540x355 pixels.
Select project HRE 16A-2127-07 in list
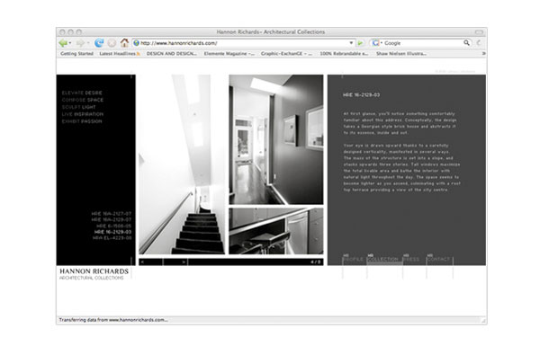pyautogui.click(x=112, y=213)
